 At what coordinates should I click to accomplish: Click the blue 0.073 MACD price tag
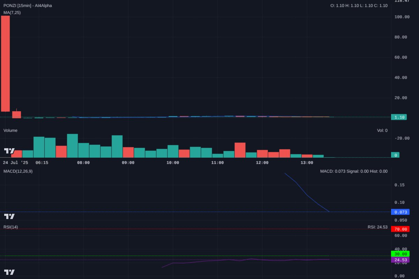(400, 212)
